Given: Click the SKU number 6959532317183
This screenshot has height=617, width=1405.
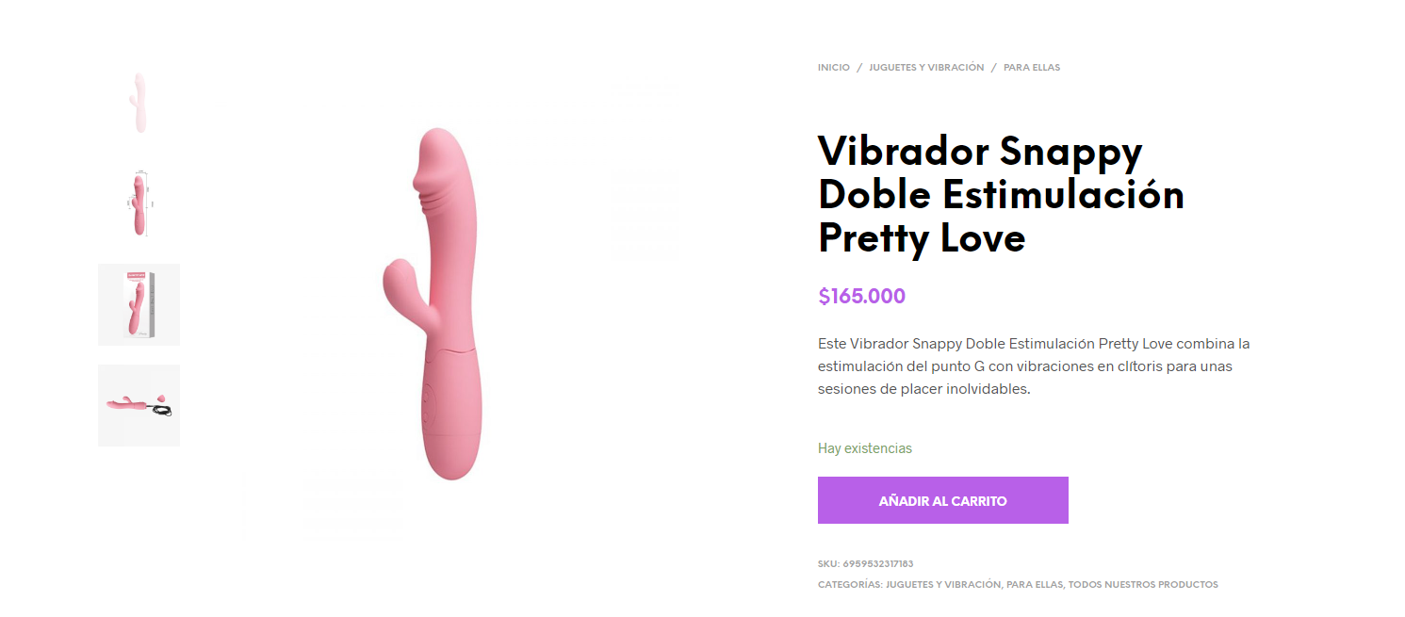Looking at the screenshot, I should tap(878, 564).
